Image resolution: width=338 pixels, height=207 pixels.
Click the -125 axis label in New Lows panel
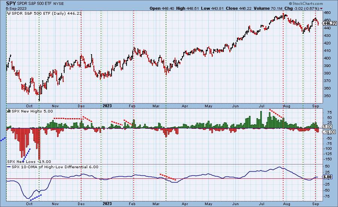click(x=327, y=154)
